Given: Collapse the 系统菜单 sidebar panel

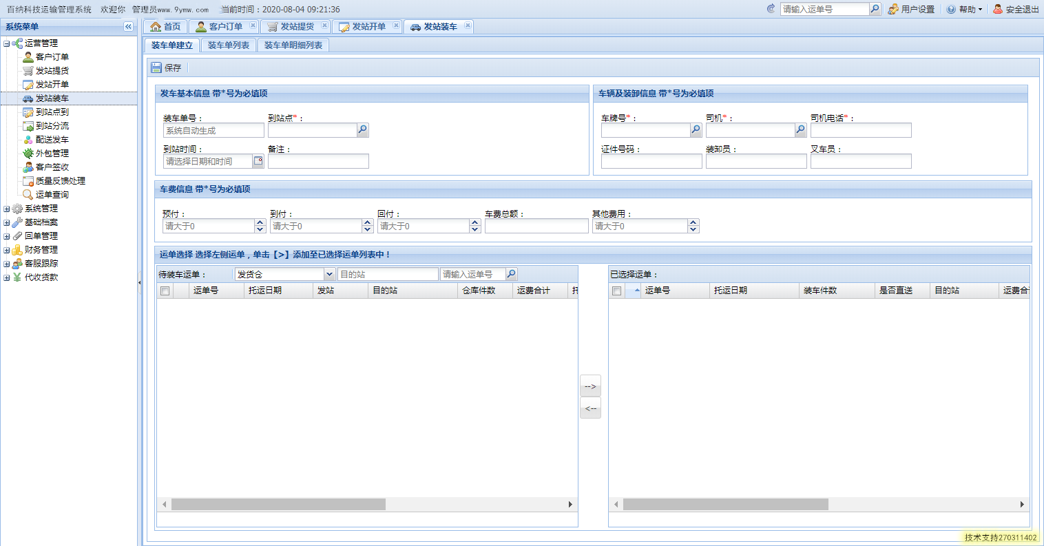Looking at the screenshot, I should click(128, 26).
